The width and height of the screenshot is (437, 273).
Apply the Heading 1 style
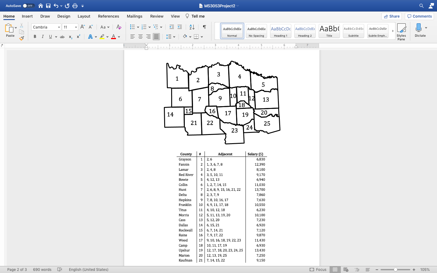point(281,31)
